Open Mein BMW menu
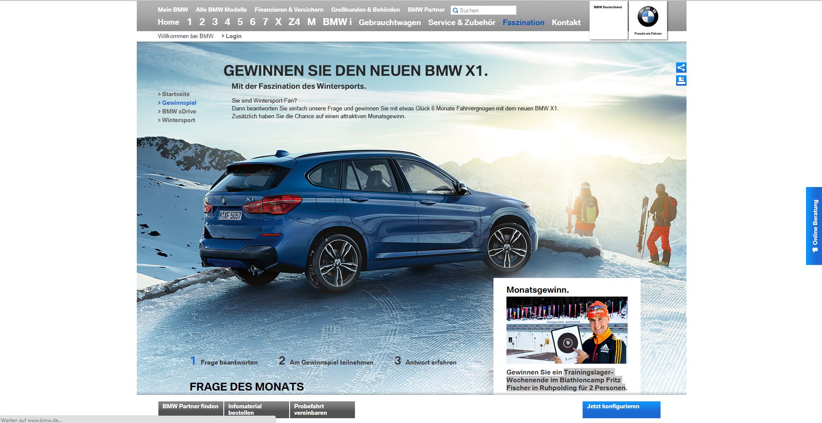The image size is (822, 423). pos(173,10)
